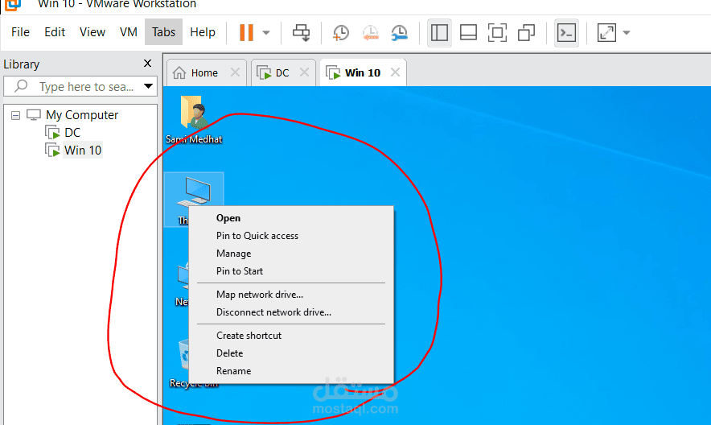
Task: Open the Edit menu
Action: click(55, 32)
